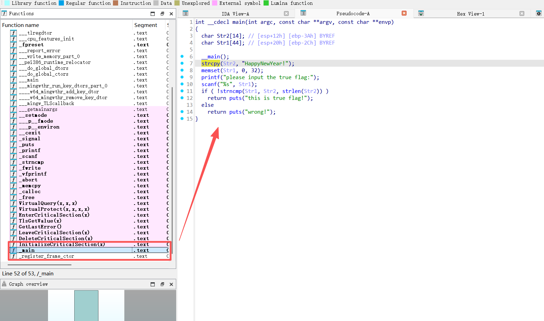Maximize the Graph overview panel
544x321 pixels.
153,284
